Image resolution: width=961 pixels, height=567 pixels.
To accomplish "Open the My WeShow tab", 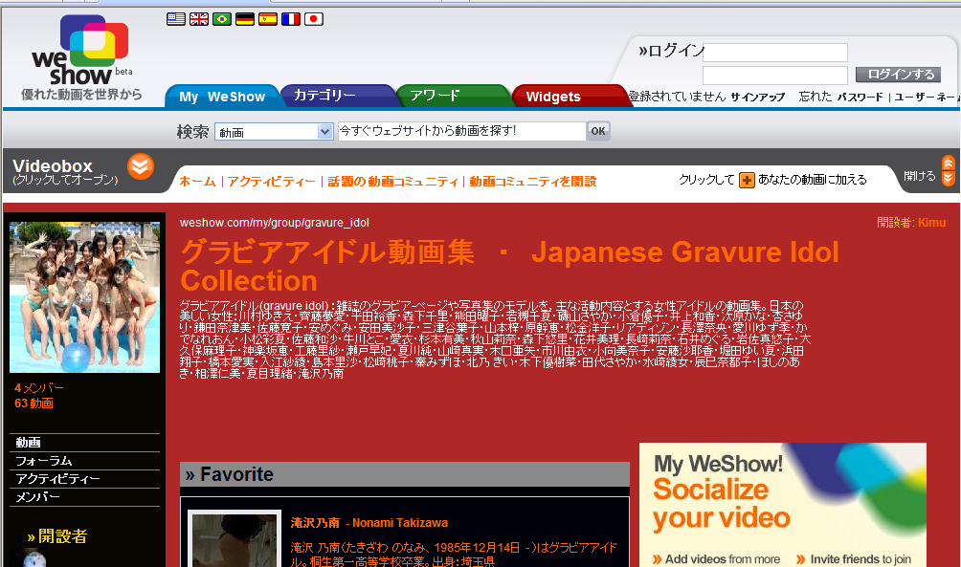I will 222,97.
